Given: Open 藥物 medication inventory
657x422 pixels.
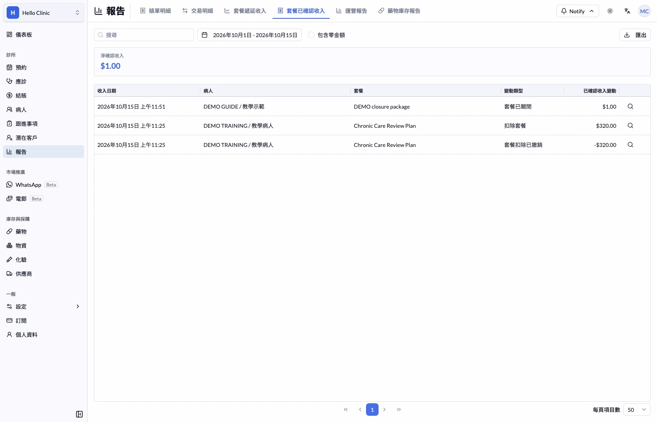Looking at the screenshot, I should 43,231.
